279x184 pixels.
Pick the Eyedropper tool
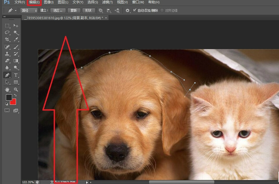[x=16, y=40]
